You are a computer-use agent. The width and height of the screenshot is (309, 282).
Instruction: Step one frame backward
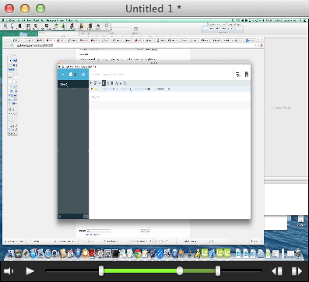tap(277, 271)
